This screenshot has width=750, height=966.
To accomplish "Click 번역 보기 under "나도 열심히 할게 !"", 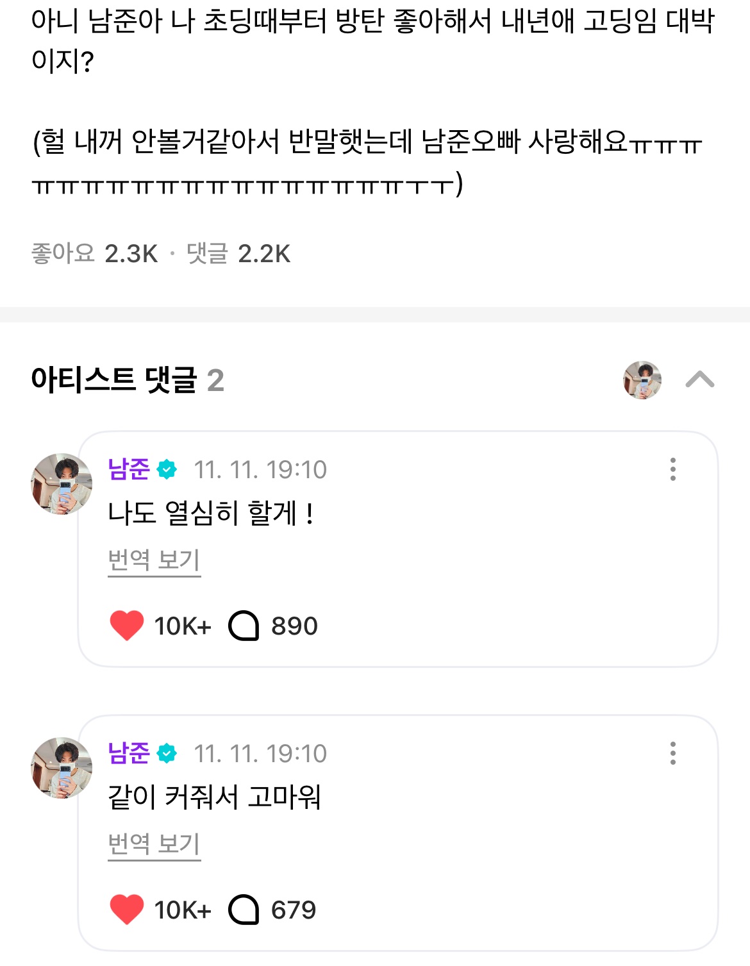I will 154,560.
